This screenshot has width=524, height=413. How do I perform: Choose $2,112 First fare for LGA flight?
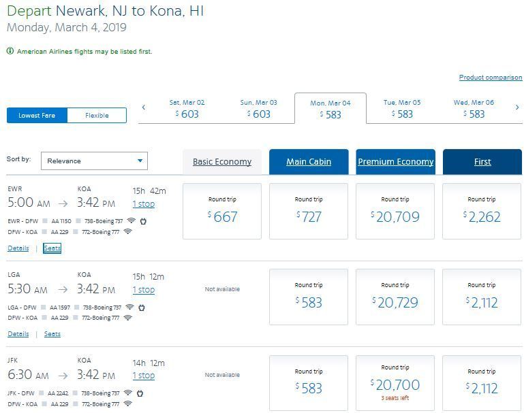click(482, 297)
